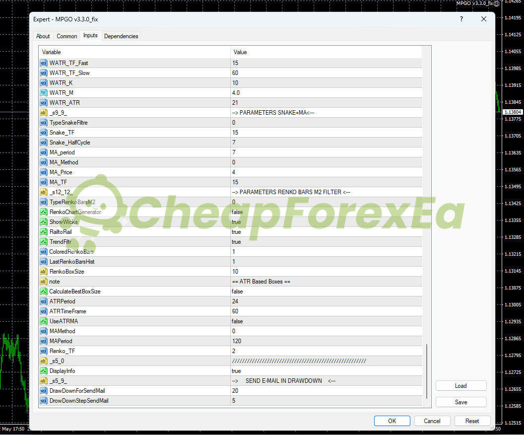This screenshot has height=435, width=524.
Task: Click the integer icon beside WATR_TF_Fast
Action: 44,63
